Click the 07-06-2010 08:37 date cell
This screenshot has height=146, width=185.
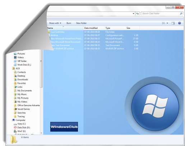(x=92, y=35)
